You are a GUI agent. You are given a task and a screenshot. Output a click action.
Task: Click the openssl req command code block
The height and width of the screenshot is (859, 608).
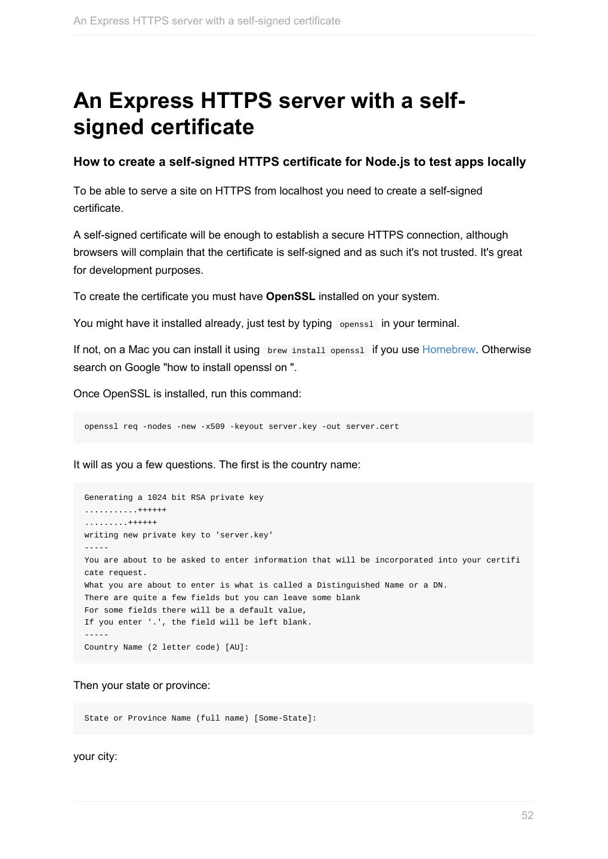point(242,427)
